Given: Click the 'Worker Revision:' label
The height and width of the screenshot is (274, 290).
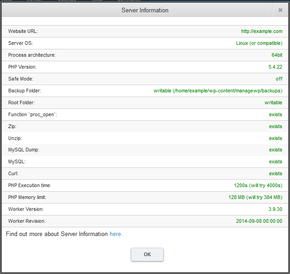Looking at the screenshot, I should click(27, 221).
